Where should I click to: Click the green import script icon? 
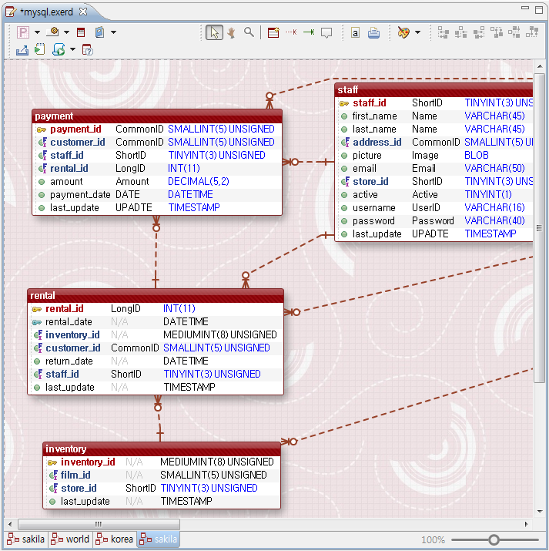tap(40, 49)
